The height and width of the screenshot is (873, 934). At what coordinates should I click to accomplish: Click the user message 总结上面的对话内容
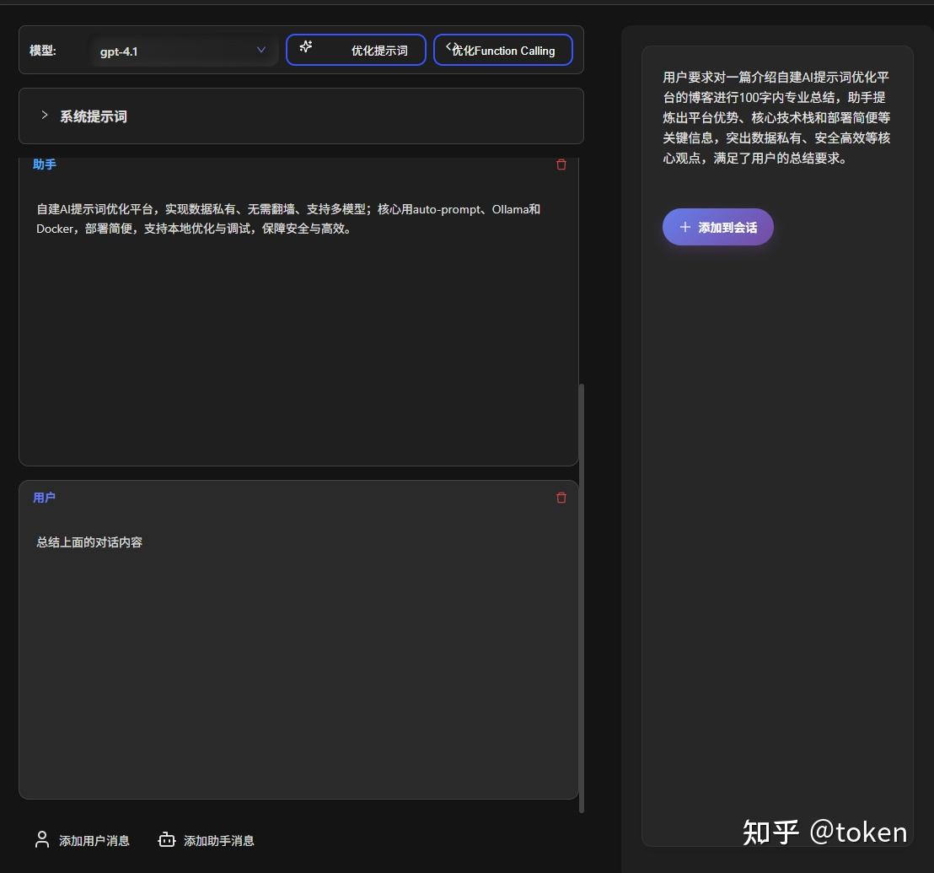point(89,542)
